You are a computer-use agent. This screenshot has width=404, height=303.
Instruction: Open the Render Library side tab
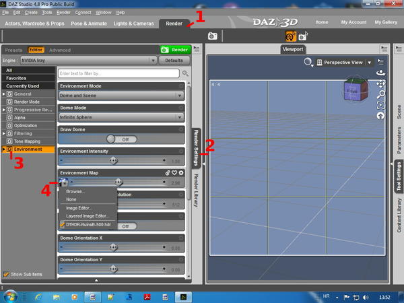pyautogui.click(x=196, y=190)
